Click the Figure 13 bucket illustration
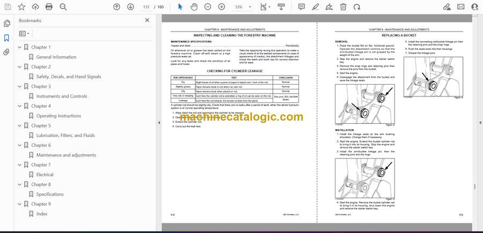 pyautogui.click(x=365, y=178)
